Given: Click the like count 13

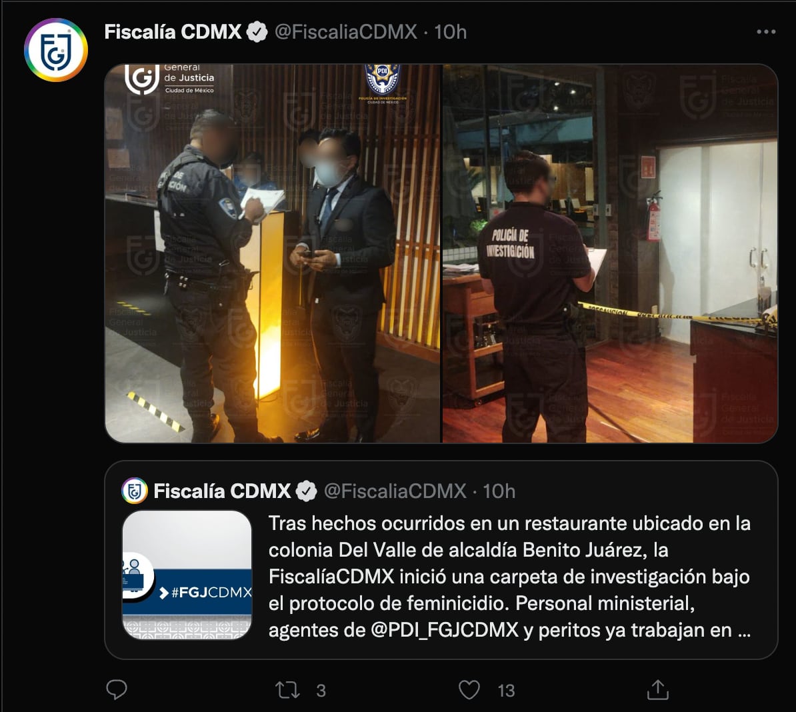Looking at the screenshot, I should click(x=506, y=691).
